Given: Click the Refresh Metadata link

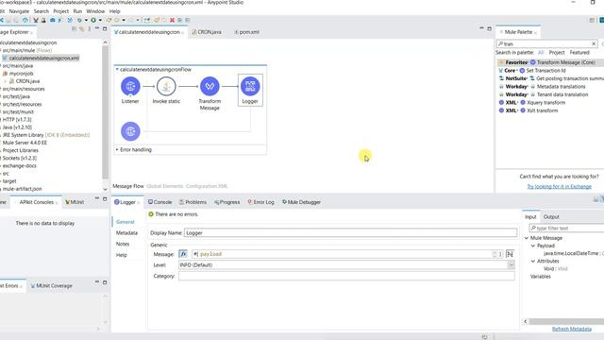Looking at the screenshot, I should pyautogui.click(x=572, y=329).
